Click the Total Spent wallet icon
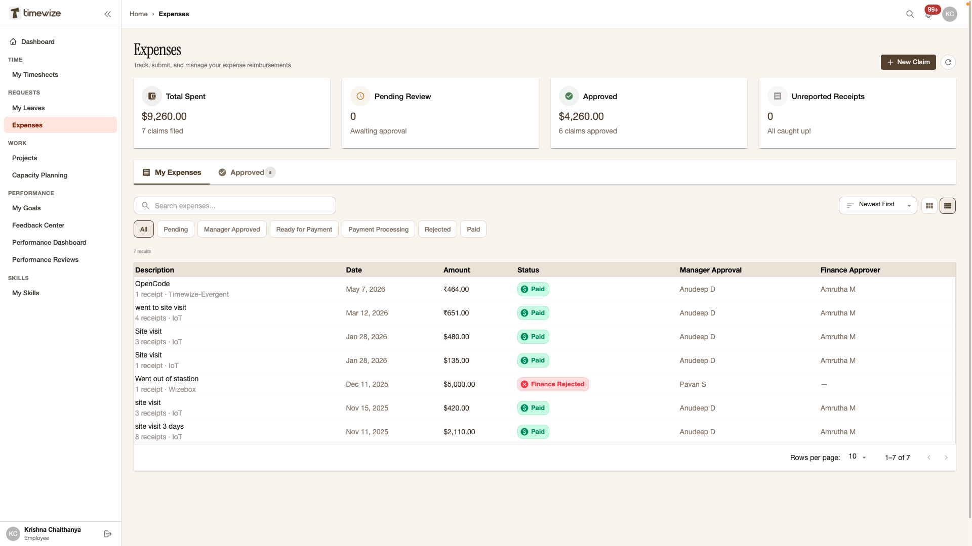The image size is (972, 546). pyautogui.click(x=152, y=96)
